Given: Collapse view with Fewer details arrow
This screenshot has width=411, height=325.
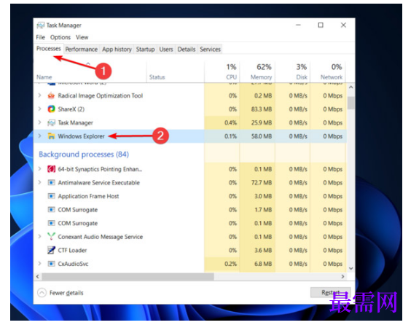Looking at the screenshot, I should point(42,292).
